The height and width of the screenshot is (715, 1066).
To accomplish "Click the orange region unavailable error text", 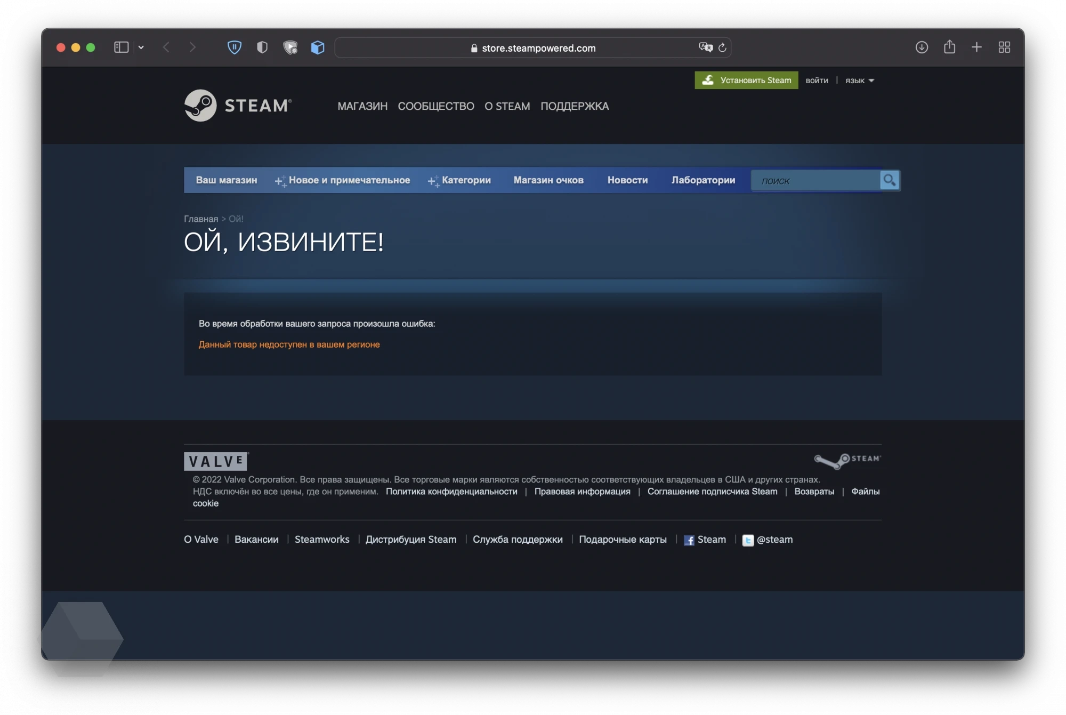I will [289, 344].
